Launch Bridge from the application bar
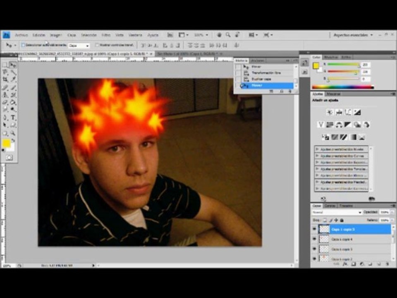This screenshot has width=397, height=298. coord(170,35)
